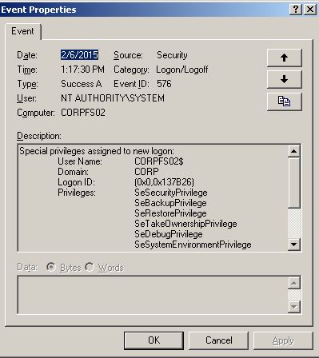The image size is (319, 358).
Task: Click the Event ID value 576
Action: coord(164,84)
